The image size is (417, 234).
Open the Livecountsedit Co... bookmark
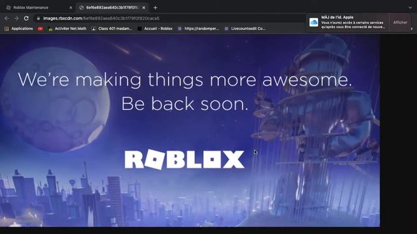[x=245, y=29]
